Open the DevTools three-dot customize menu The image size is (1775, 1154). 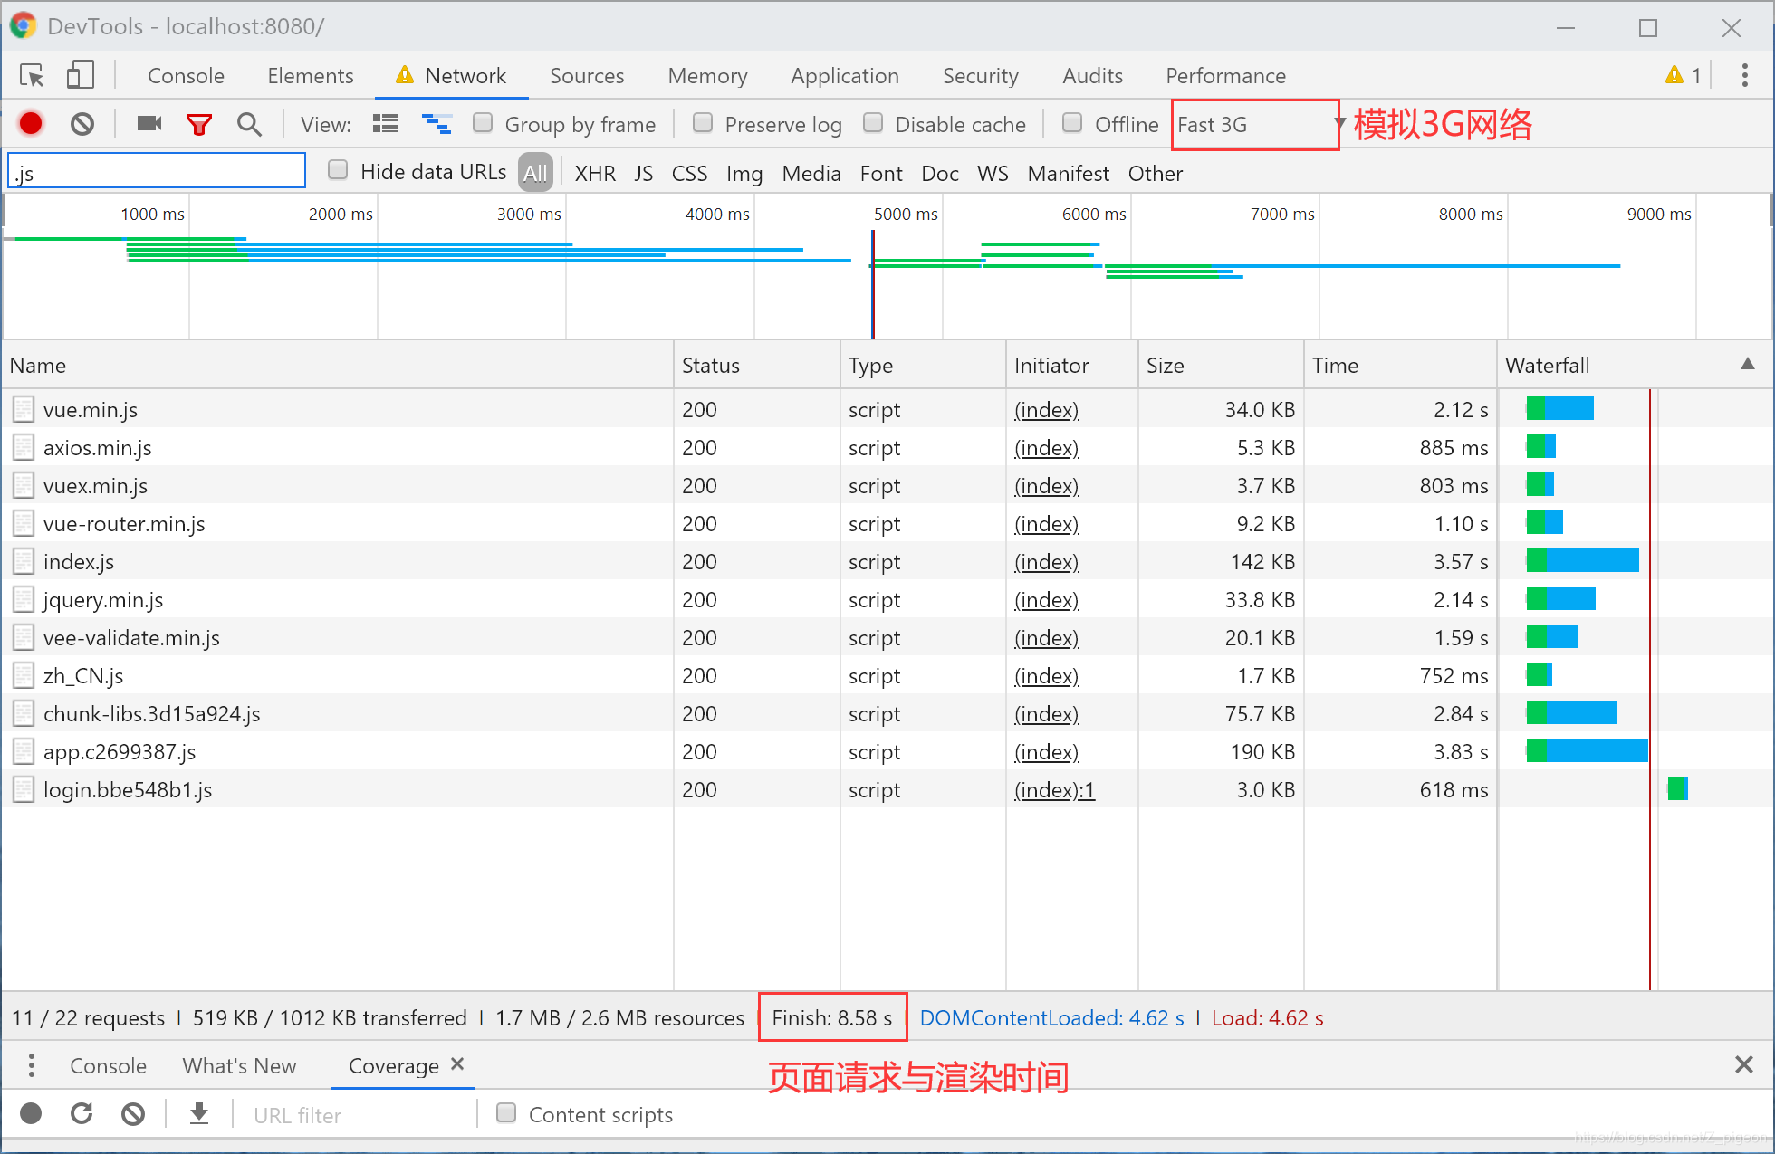1744,76
